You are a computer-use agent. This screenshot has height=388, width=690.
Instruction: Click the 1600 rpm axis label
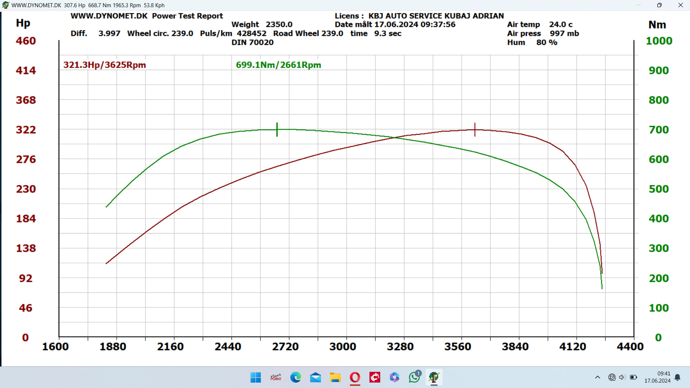point(55,347)
